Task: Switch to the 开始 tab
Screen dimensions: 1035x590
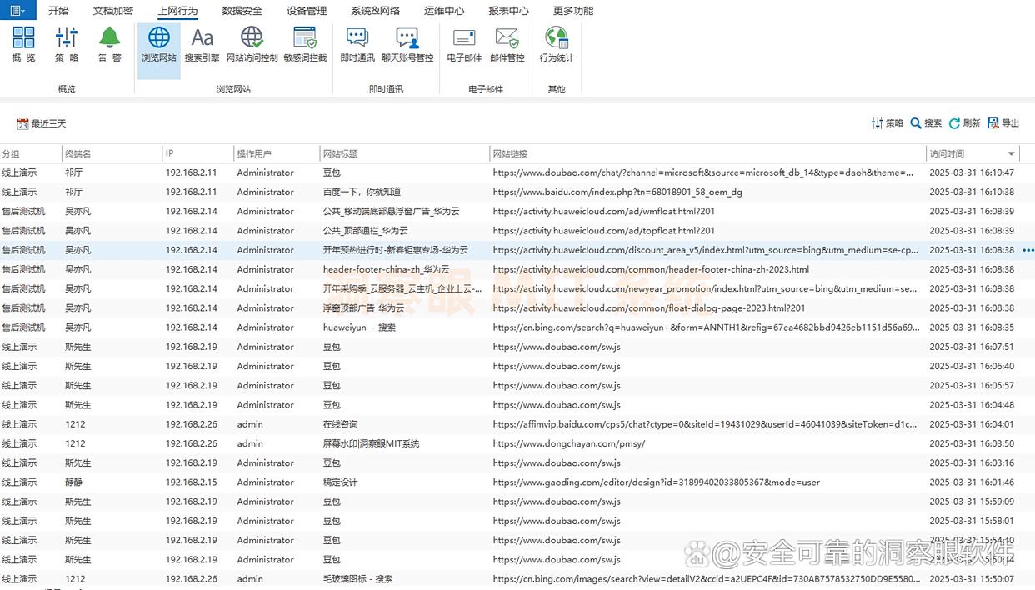Action: click(58, 11)
